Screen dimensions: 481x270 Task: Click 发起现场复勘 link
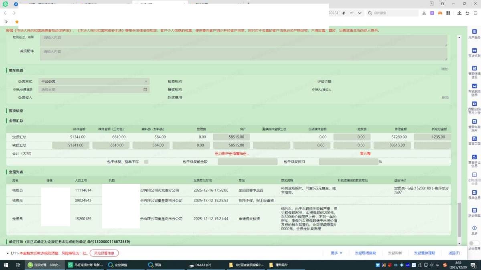click(x=365, y=253)
